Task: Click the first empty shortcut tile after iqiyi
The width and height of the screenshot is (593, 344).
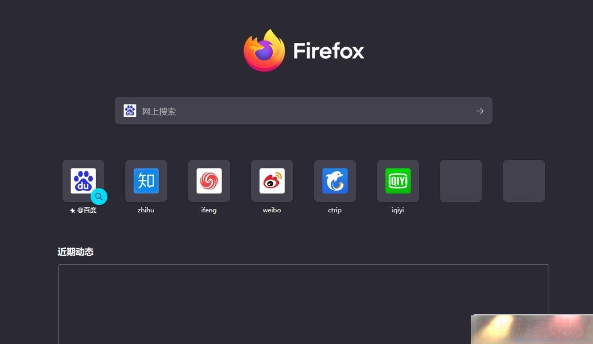Action: (461, 181)
